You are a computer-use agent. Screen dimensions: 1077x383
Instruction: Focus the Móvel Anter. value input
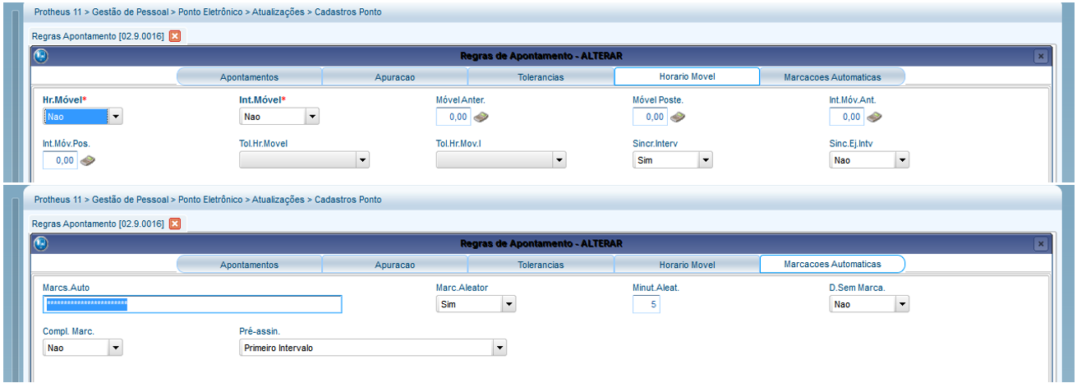(x=453, y=118)
